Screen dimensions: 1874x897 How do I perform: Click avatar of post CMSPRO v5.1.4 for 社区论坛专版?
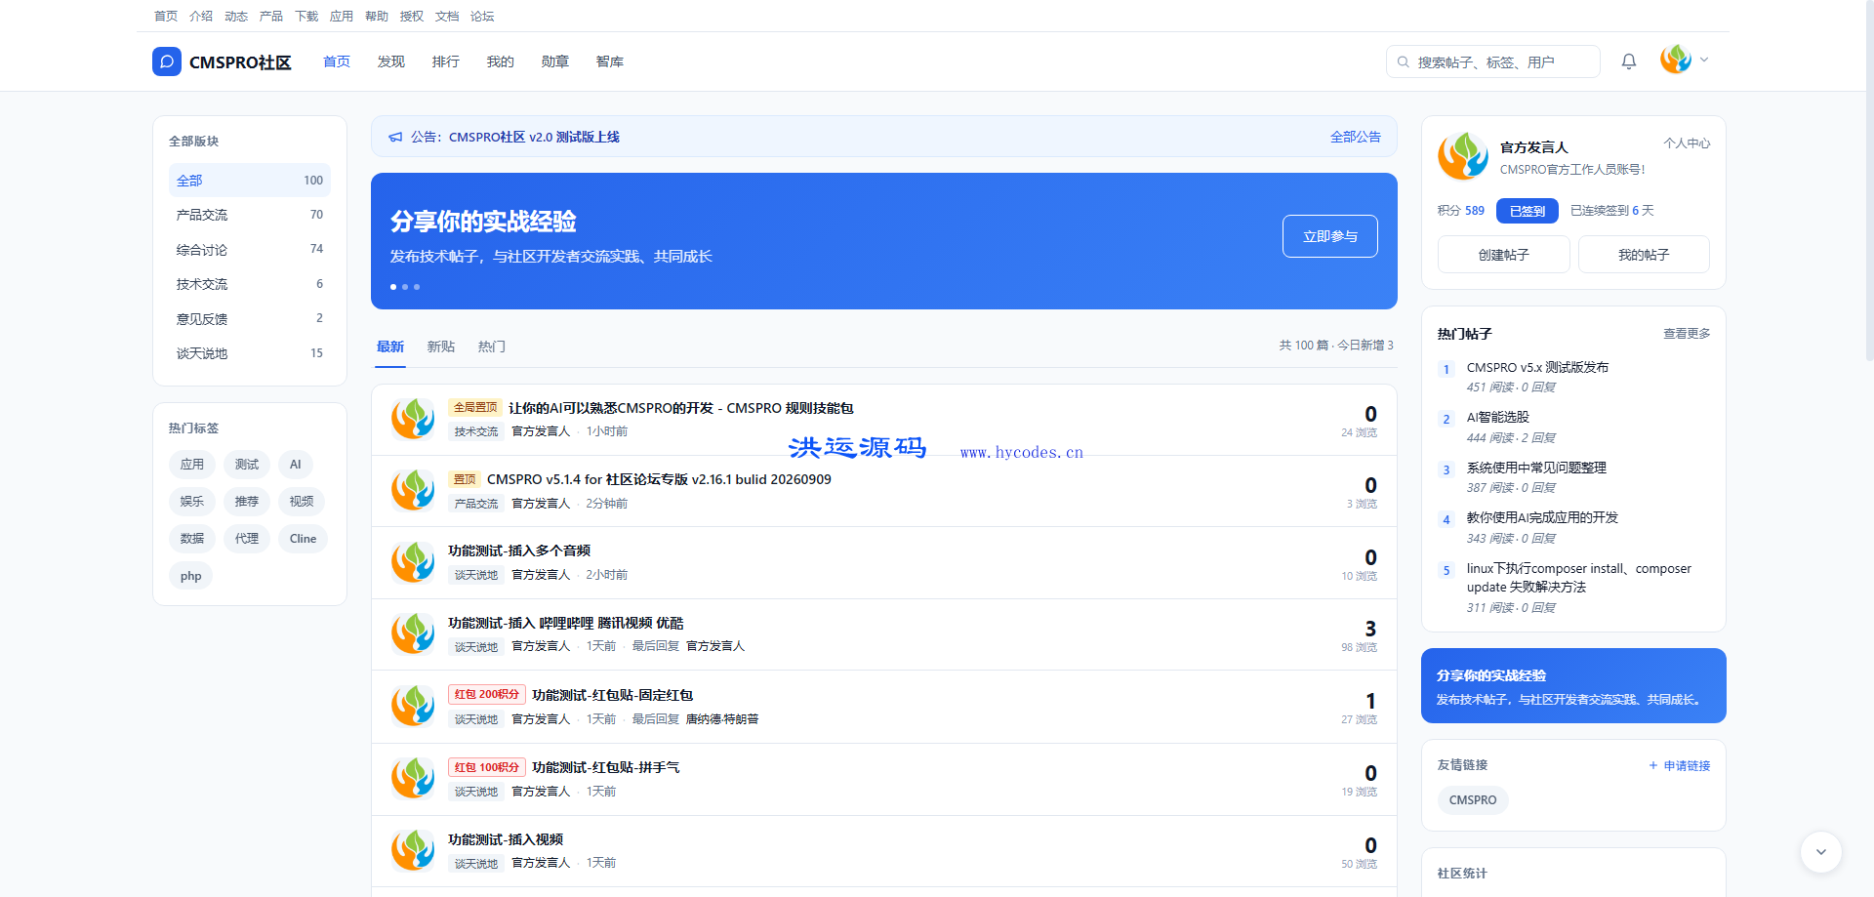tap(413, 490)
